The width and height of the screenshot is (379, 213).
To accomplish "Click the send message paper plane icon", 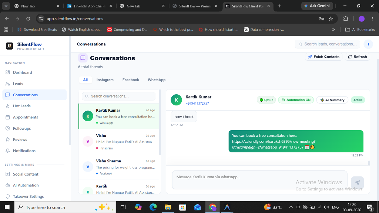I will pos(357,183).
